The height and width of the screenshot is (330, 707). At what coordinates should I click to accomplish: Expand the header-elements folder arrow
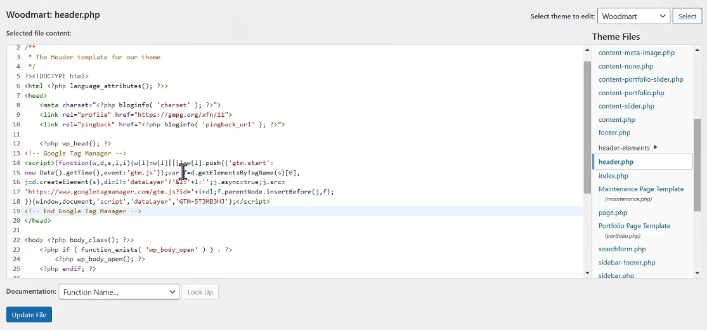point(655,147)
